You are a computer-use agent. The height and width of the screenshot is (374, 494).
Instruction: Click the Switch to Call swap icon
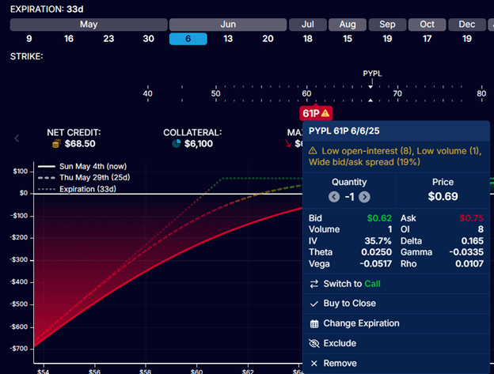point(314,284)
